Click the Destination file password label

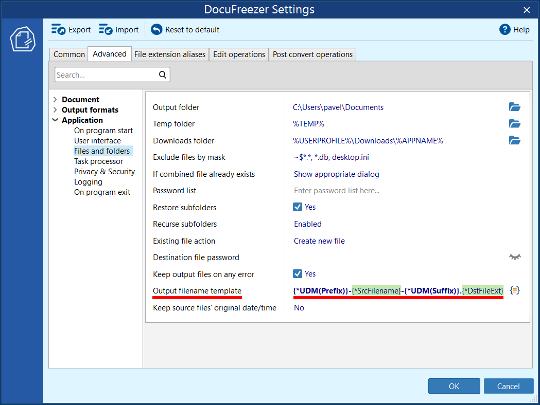click(196, 257)
